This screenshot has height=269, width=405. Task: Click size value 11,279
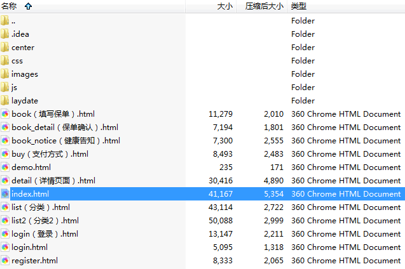pyautogui.click(x=221, y=114)
